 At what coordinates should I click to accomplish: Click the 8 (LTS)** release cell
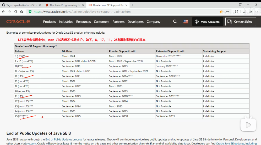pos(37,56)
